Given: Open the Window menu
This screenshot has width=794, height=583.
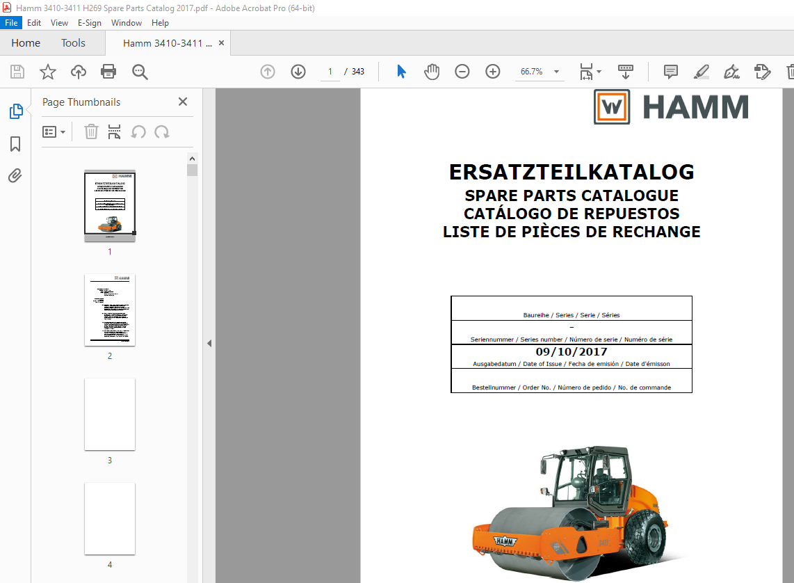Looking at the screenshot, I should click(126, 23).
